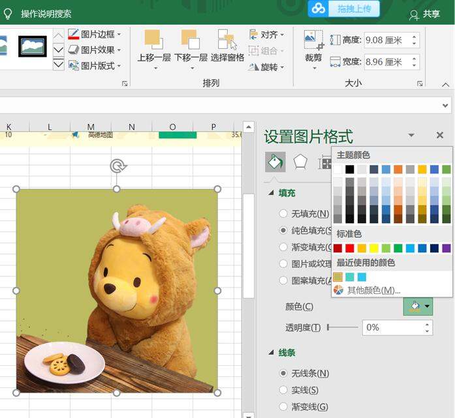This screenshot has width=455, height=418.
Task: Pick the orange theme color swatch
Action: pyautogui.click(x=398, y=170)
